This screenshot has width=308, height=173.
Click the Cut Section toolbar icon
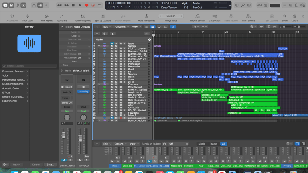click(215, 17)
